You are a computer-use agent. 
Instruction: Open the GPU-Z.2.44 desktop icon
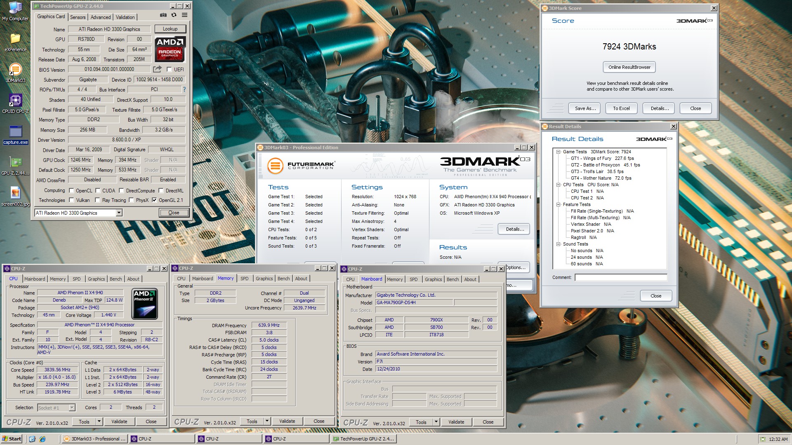click(x=15, y=166)
